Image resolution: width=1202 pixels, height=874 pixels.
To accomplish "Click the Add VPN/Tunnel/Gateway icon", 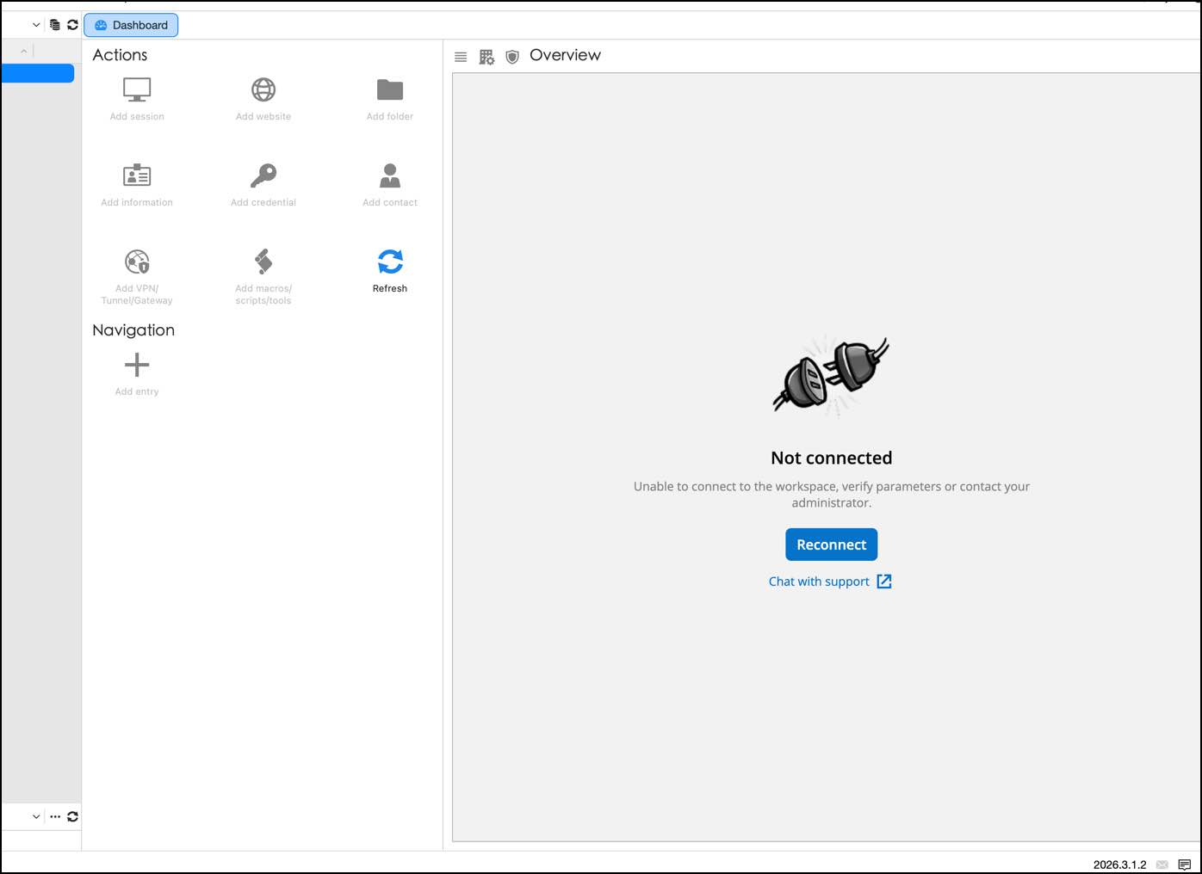I will pyautogui.click(x=137, y=262).
